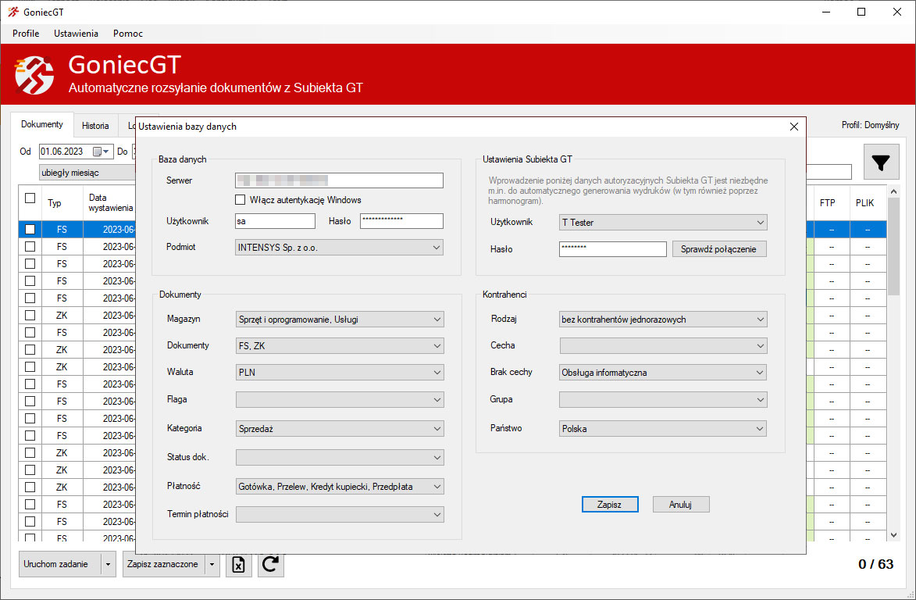The width and height of the screenshot is (916, 600).
Task: Export to Excel using the spreadsheet icon
Action: 238,564
